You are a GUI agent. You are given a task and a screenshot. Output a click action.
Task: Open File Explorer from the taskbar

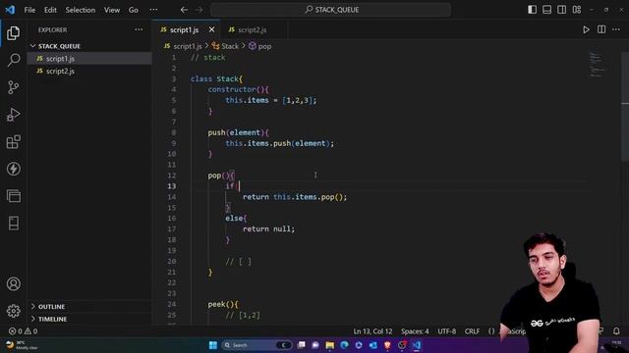330,345
